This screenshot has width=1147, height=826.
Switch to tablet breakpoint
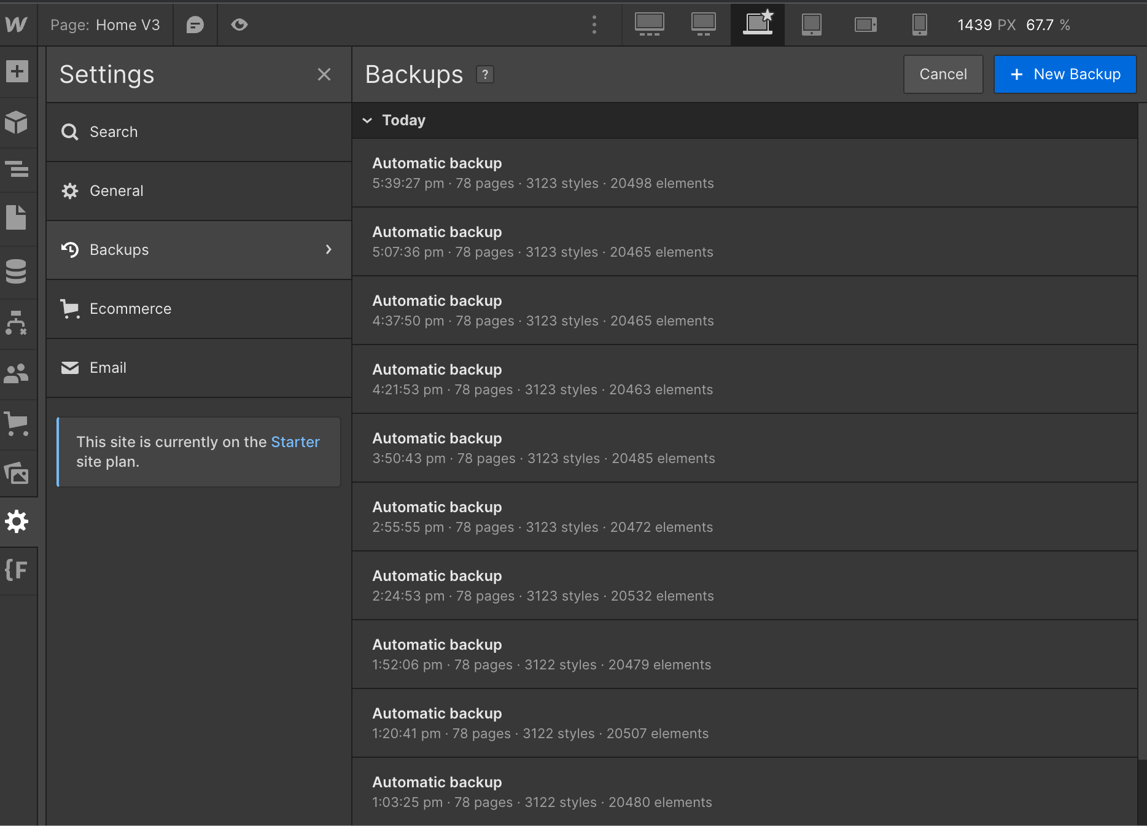[811, 25]
